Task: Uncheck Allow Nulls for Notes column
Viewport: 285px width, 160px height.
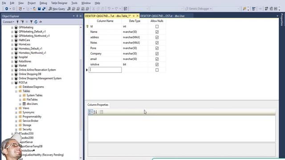Action: [157, 43]
